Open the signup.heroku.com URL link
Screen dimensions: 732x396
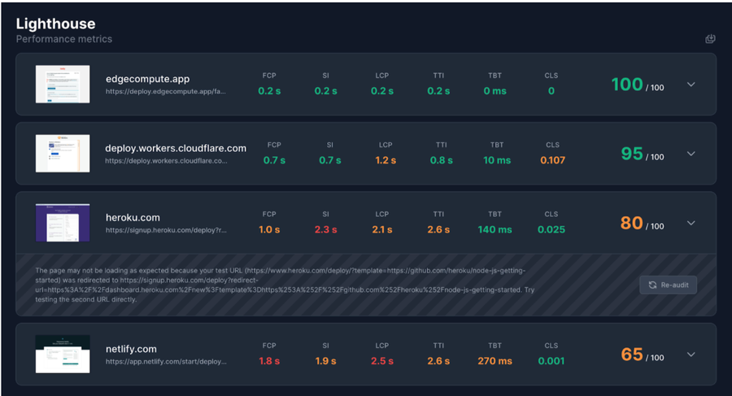166,230
